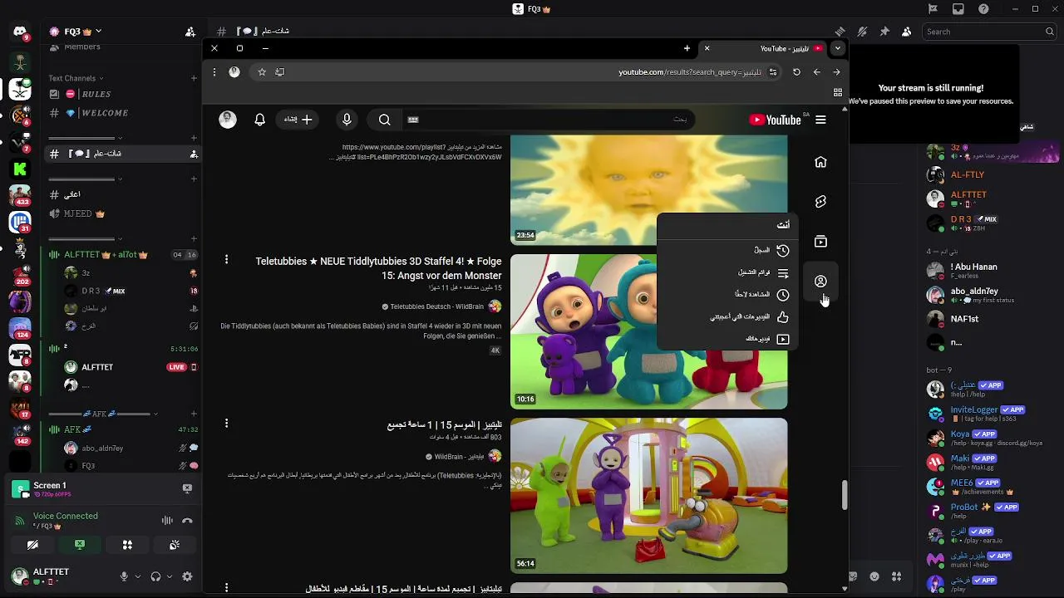
Task: Open Discord activities button in voice panel
Action: click(127, 545)
